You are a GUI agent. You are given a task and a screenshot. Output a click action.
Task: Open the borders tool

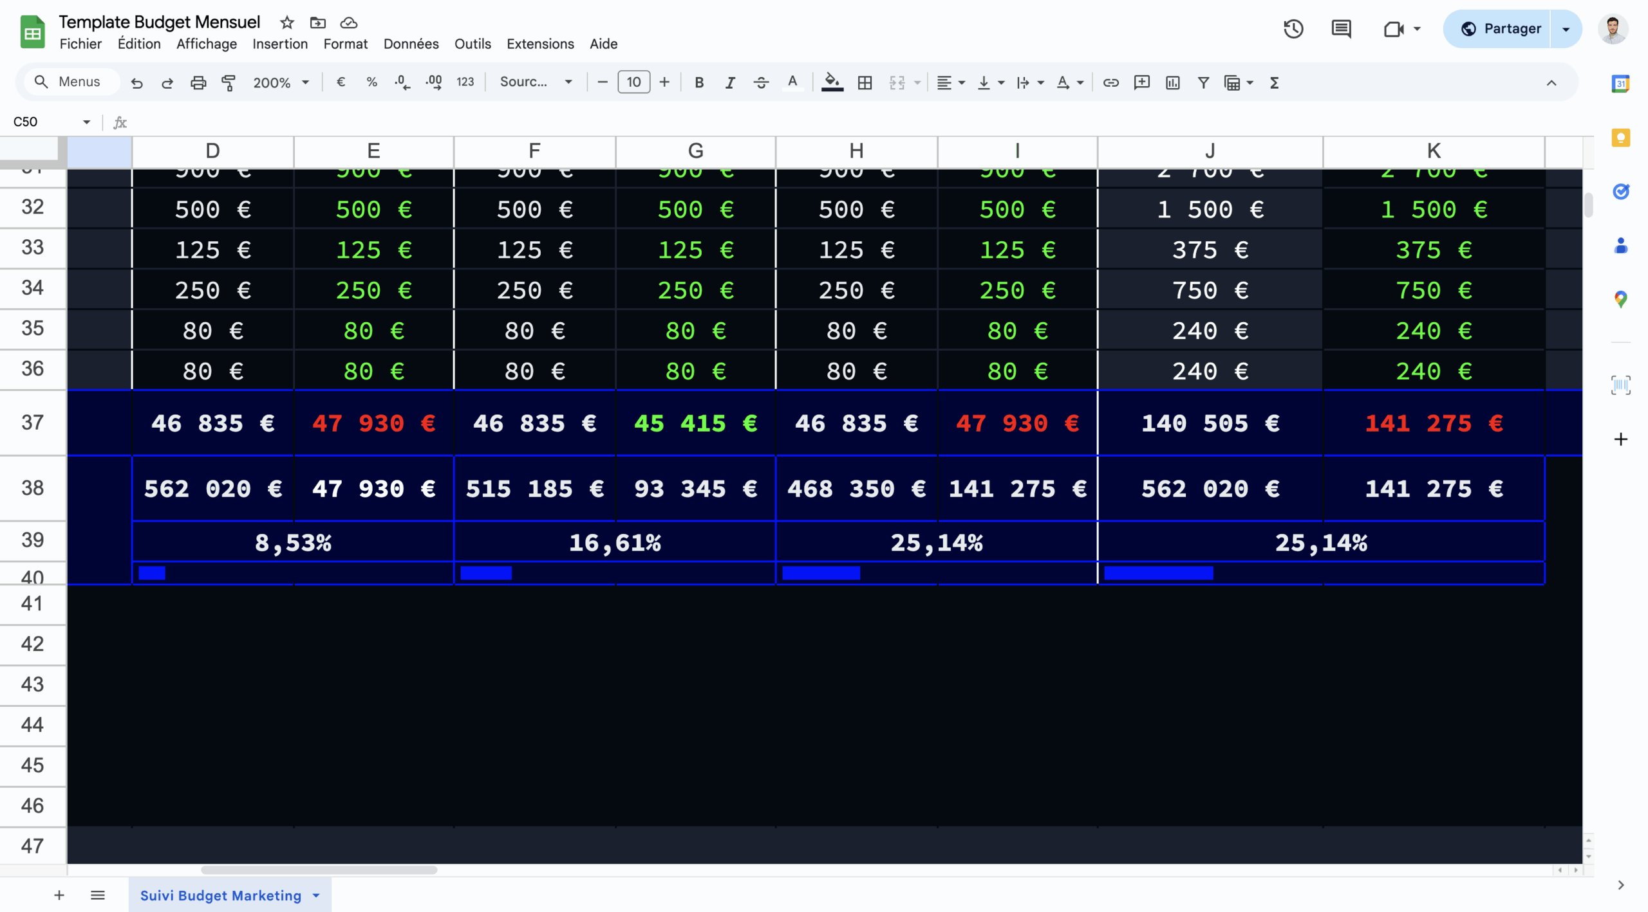(865, 82)
